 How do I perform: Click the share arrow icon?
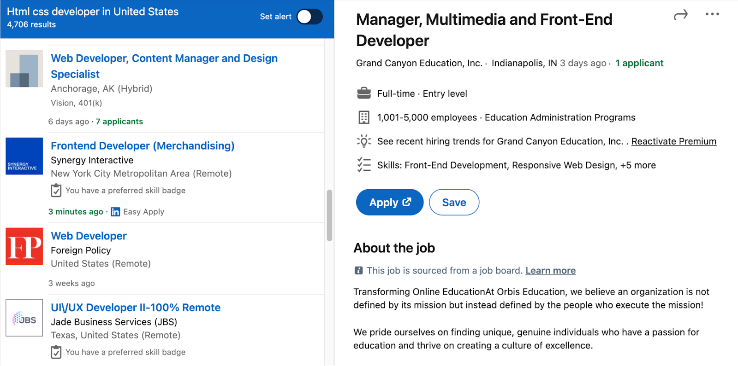(680, 15)
